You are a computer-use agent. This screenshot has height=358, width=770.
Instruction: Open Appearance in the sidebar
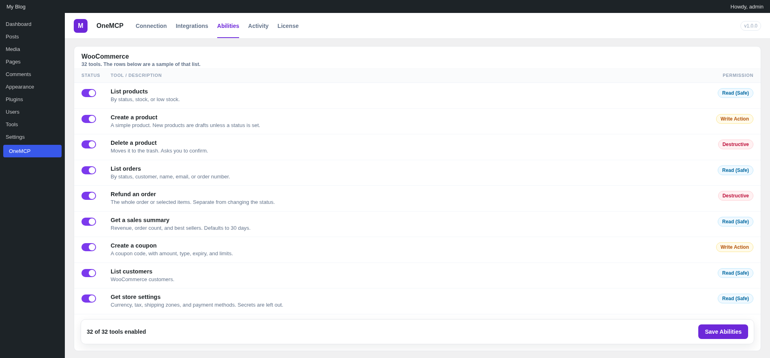coord(32,87)
